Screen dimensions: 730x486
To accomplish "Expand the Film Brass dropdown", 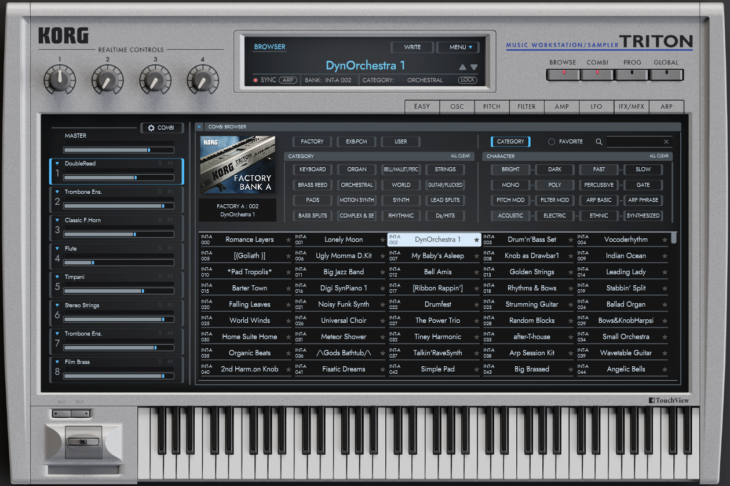I will click(57, 362).
